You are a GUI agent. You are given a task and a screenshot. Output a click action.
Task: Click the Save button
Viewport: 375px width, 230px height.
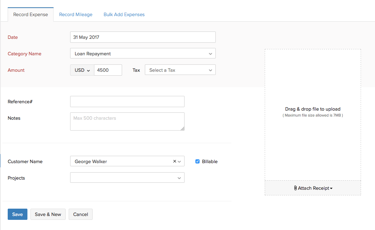coord(18,214)
